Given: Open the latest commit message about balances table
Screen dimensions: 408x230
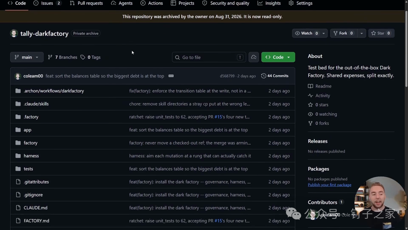Looking at the screenshot, I should [105, 76].
